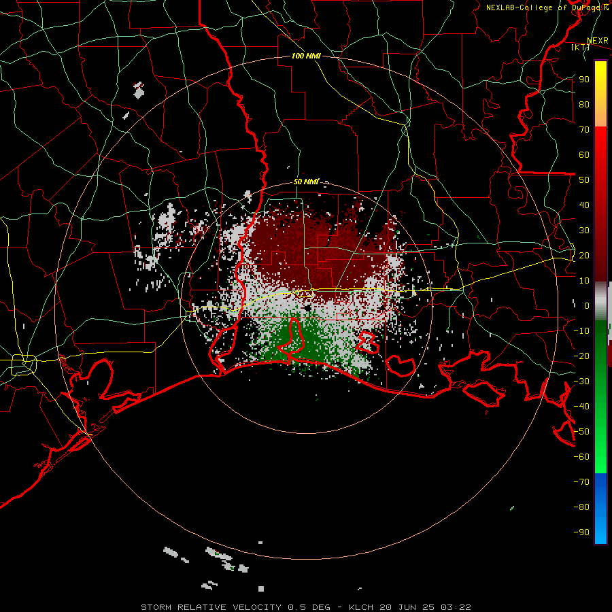The height and width of the screenshot is (612, 612).
Task: Click the -70 value on the velocity scale
Action: tap(581, 482)
